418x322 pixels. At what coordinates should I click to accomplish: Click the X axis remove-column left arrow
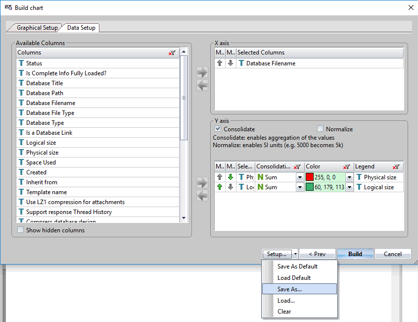pos(202,85)
